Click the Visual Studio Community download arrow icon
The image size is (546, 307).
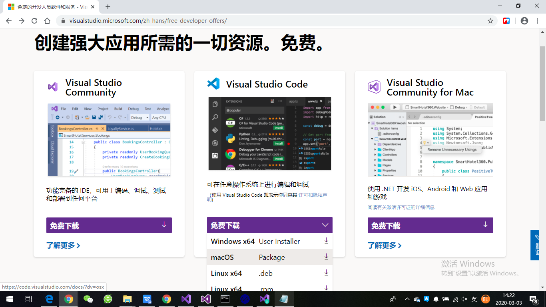(x=164, y=225)
